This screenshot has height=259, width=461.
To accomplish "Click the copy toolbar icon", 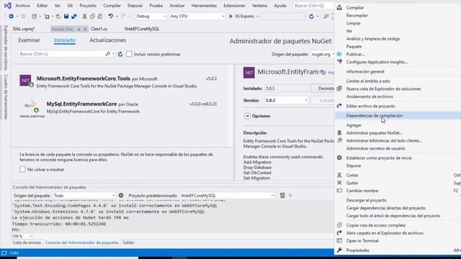I will tap(92, 17).
